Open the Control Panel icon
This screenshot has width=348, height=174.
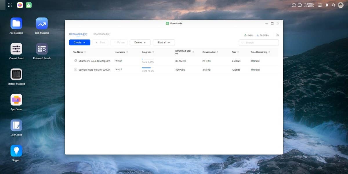(x=16, y=49)
